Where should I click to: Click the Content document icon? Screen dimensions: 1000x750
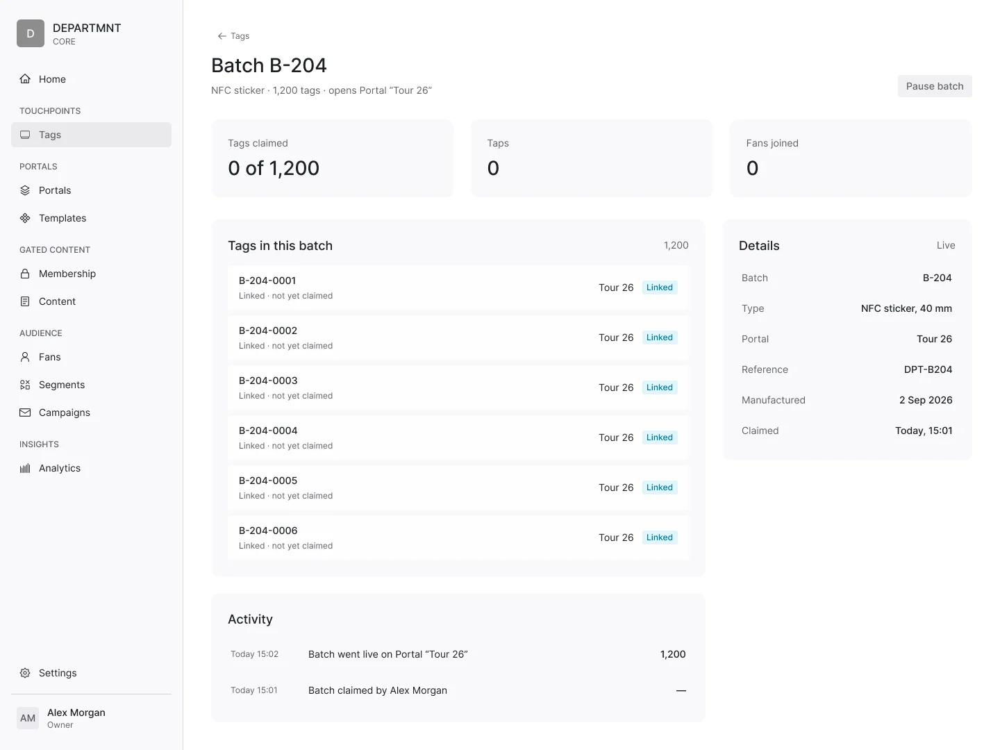[25, 301]
